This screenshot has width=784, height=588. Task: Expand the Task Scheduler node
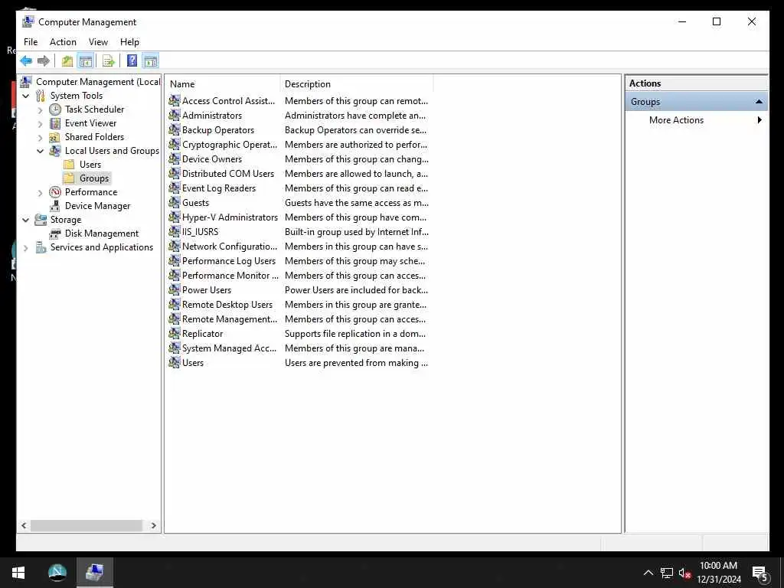[x=41, y=109]
